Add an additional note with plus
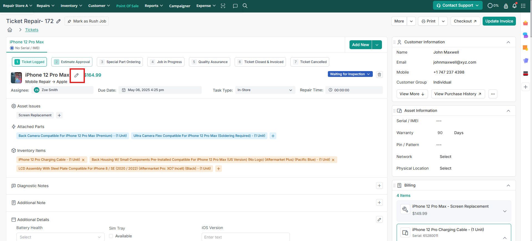532x241 pixels. tap(379, 203)
